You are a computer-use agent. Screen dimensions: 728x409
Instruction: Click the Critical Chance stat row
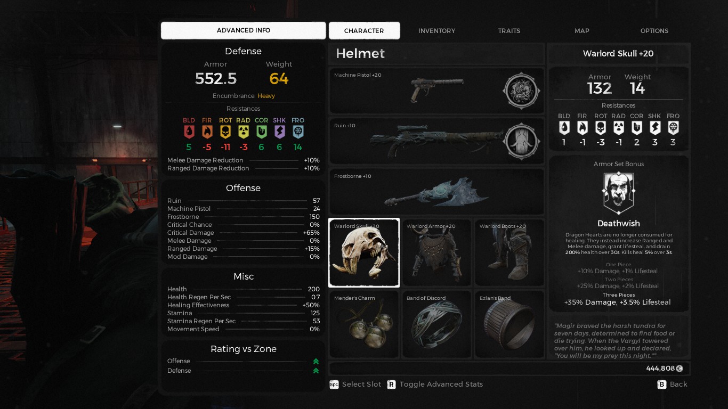click(x=244, y=225)
